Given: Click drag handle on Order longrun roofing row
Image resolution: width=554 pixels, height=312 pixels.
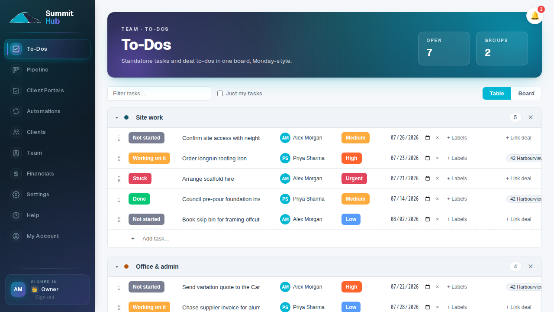Looking at the screenshot, I should 119,159.
